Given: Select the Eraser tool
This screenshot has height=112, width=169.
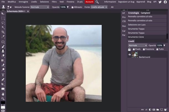Looking at the screenshot, I should pyautogui.click(x=3, y=56).
